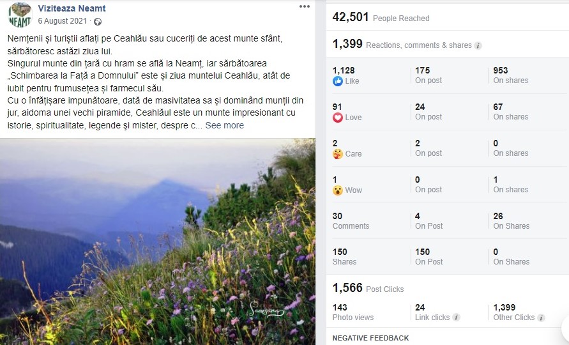Viewport: 569px width, 345px height.
Task: Click the 1,566 Post Clicks heading
Action: 368,288
